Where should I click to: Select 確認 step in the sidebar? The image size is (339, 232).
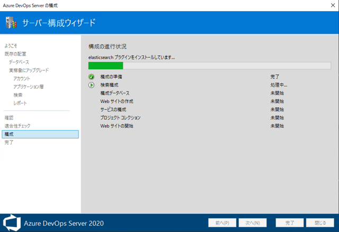point(9,118)
